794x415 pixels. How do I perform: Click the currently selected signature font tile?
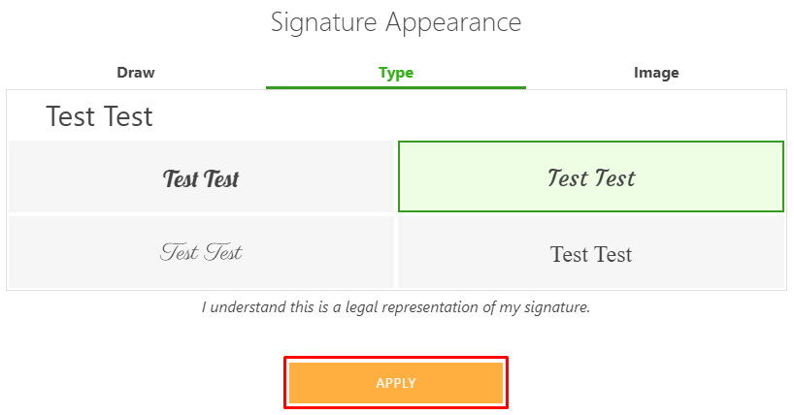coord(591,176)
